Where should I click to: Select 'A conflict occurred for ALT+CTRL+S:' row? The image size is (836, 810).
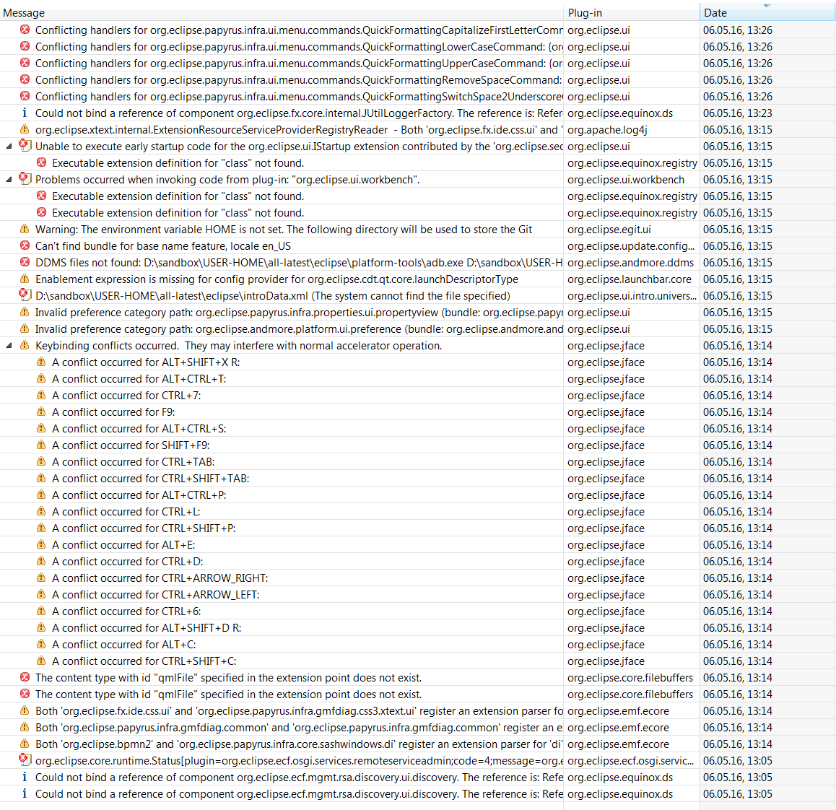(x=417, y=429)
